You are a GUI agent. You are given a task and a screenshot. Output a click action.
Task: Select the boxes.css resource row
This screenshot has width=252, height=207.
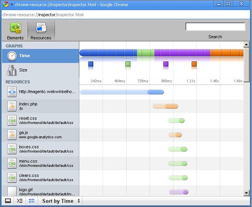click(41, 149)
